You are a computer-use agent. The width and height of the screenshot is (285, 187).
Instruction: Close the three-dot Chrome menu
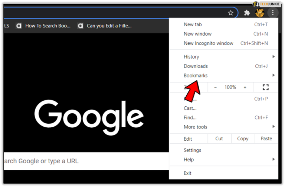pos(273,13)
